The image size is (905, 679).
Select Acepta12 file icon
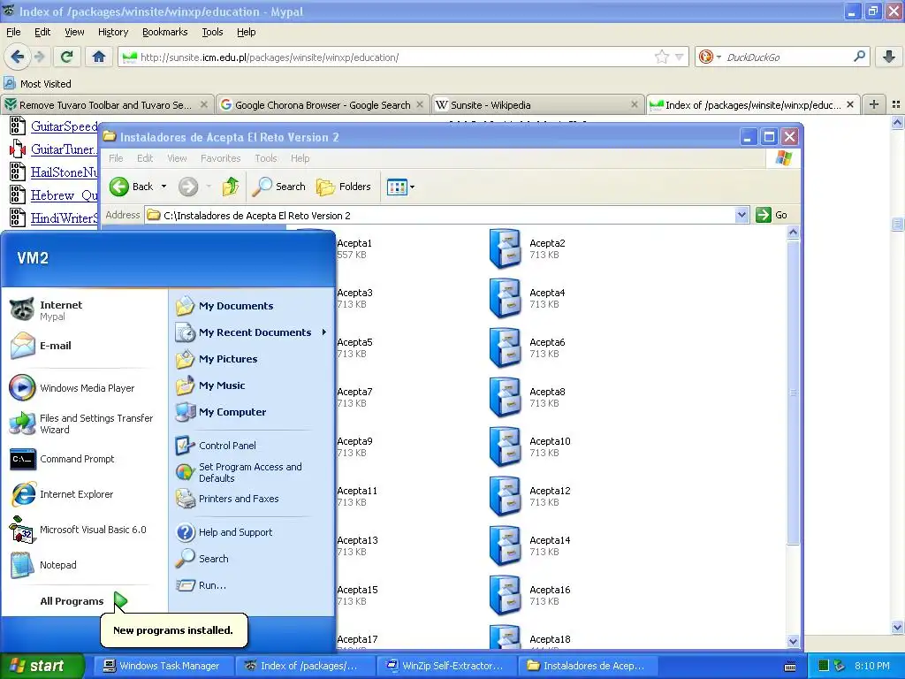505,497
